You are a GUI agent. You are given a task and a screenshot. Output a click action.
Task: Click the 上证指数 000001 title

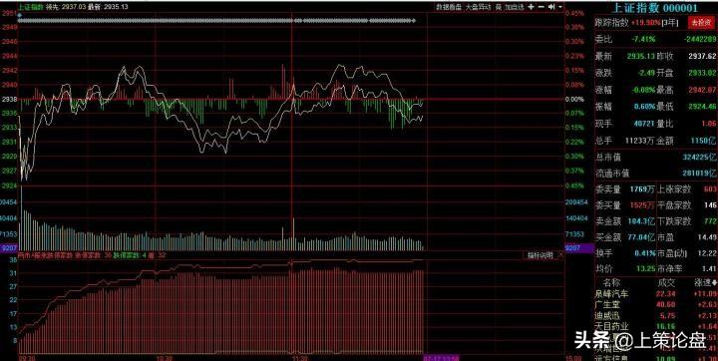pyautogui.click(x=655, y=8)
